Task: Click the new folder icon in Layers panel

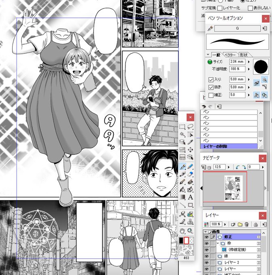Action: (x=240, y=224)
